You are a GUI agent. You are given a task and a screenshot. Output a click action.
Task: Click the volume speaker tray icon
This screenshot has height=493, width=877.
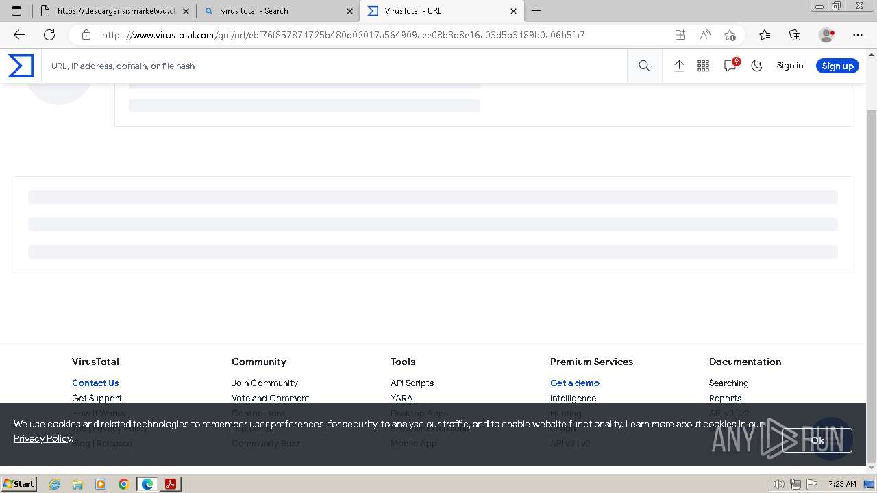point(779,484)
